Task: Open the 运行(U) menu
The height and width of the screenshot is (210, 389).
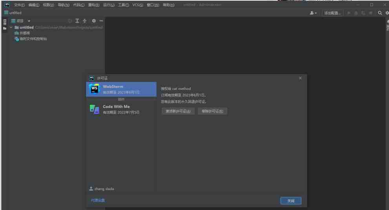Action: pos(109,5)
